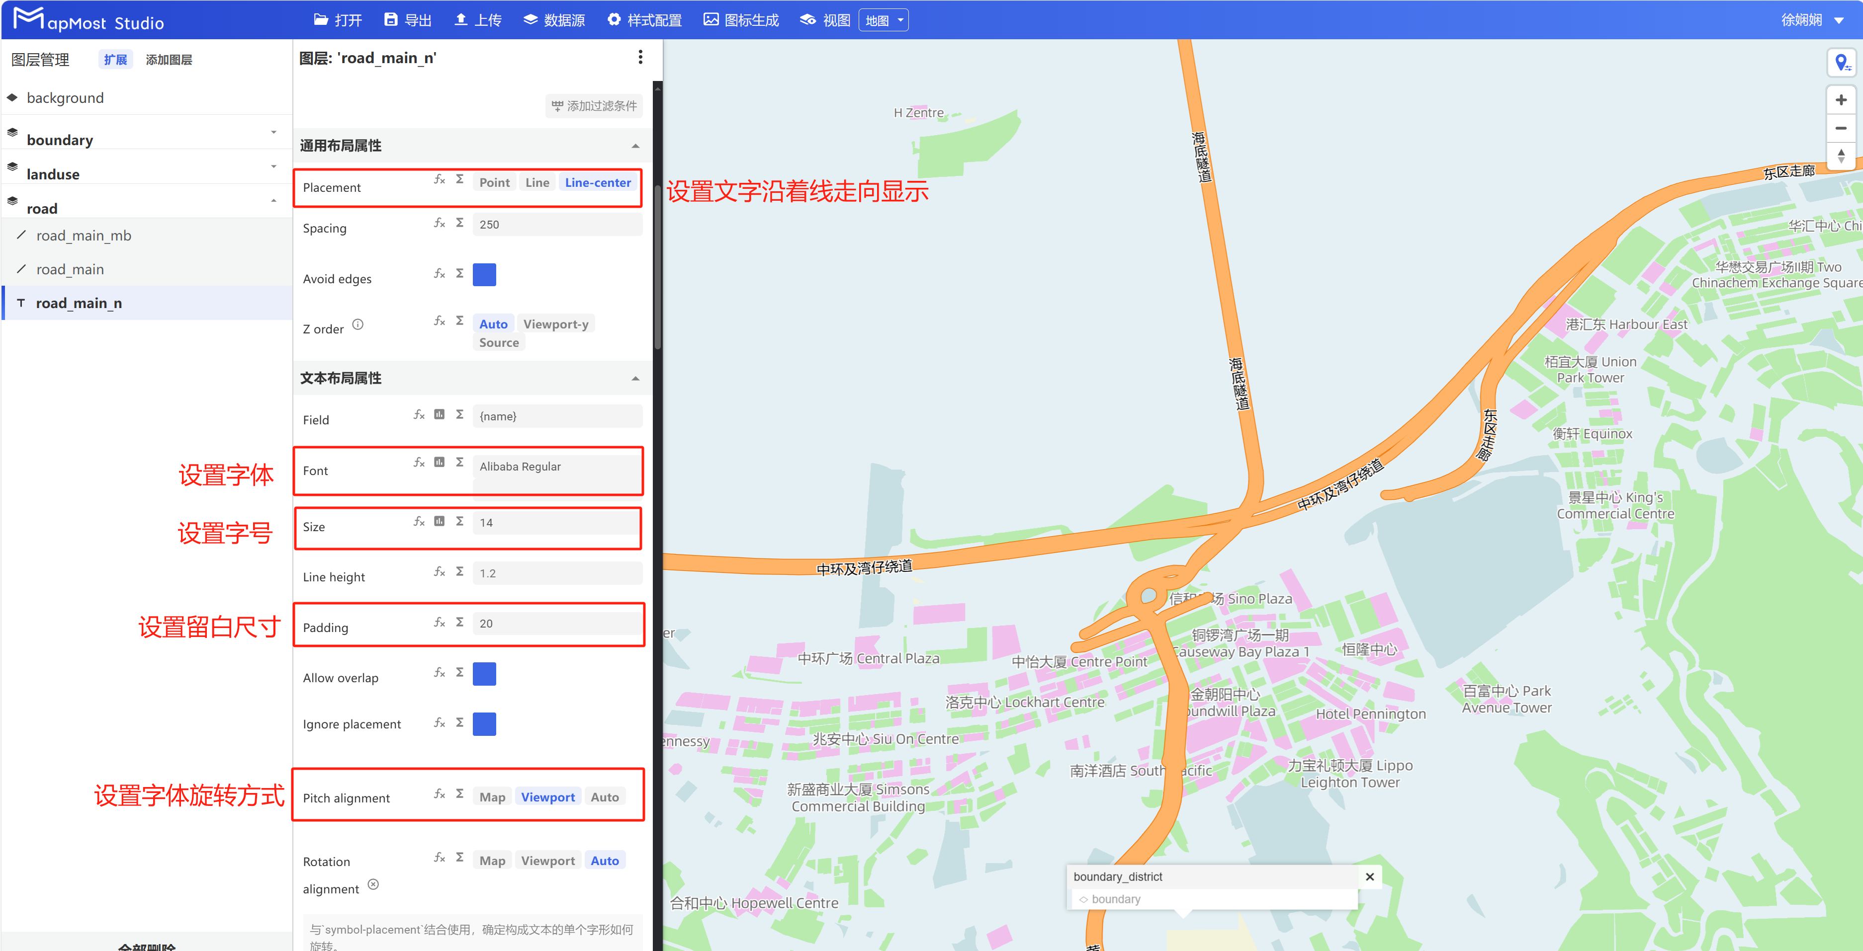Set Placement to Point

[x=495, y=183]
